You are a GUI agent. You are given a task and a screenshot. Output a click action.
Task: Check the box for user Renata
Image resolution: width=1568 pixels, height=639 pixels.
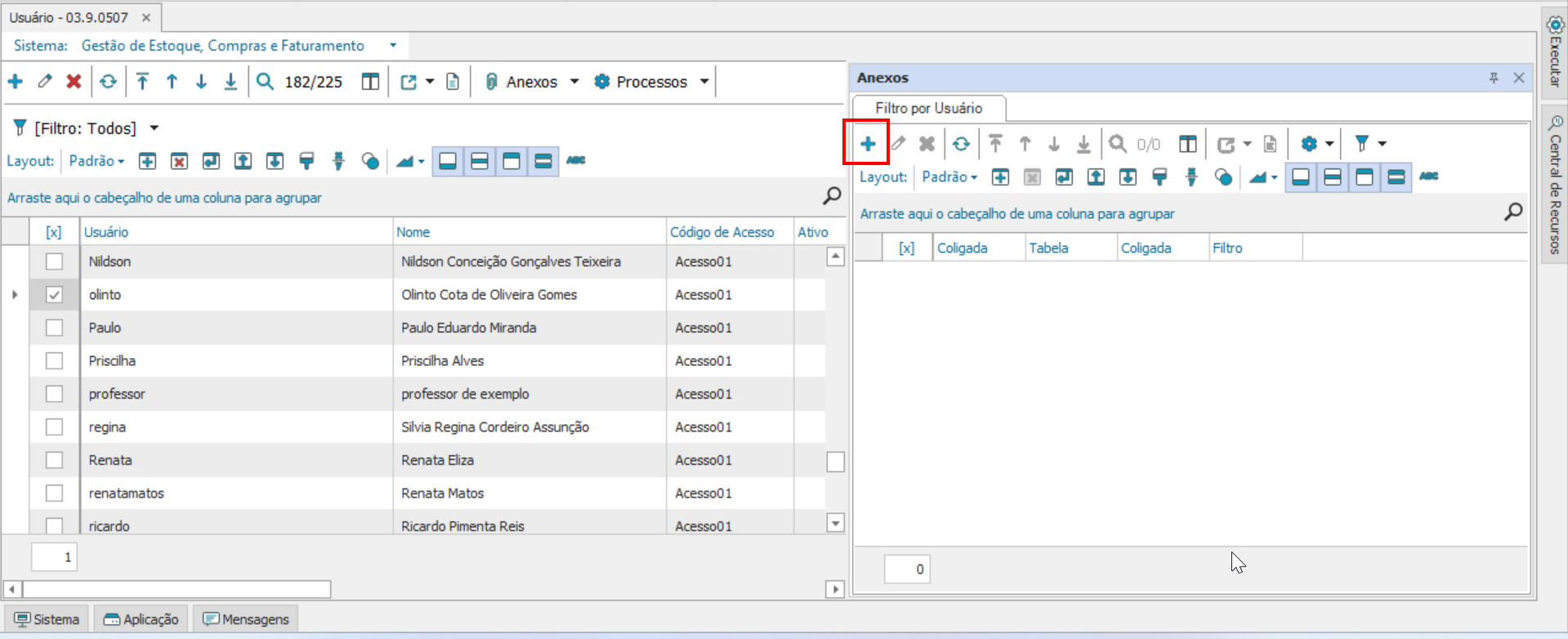point(54,460)
